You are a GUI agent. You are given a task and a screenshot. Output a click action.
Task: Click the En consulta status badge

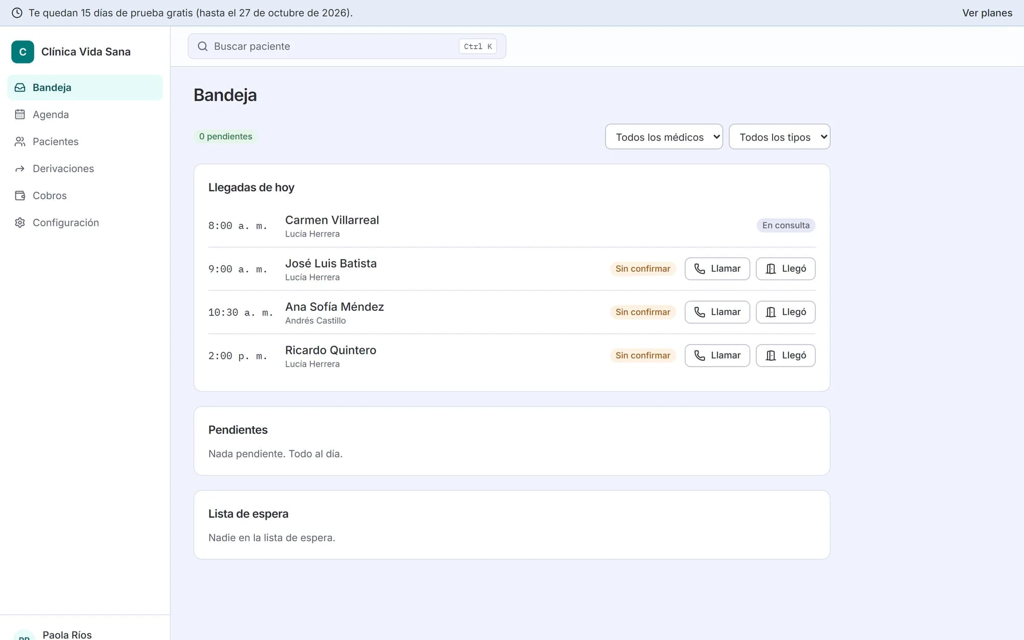[x=786, y=225]
